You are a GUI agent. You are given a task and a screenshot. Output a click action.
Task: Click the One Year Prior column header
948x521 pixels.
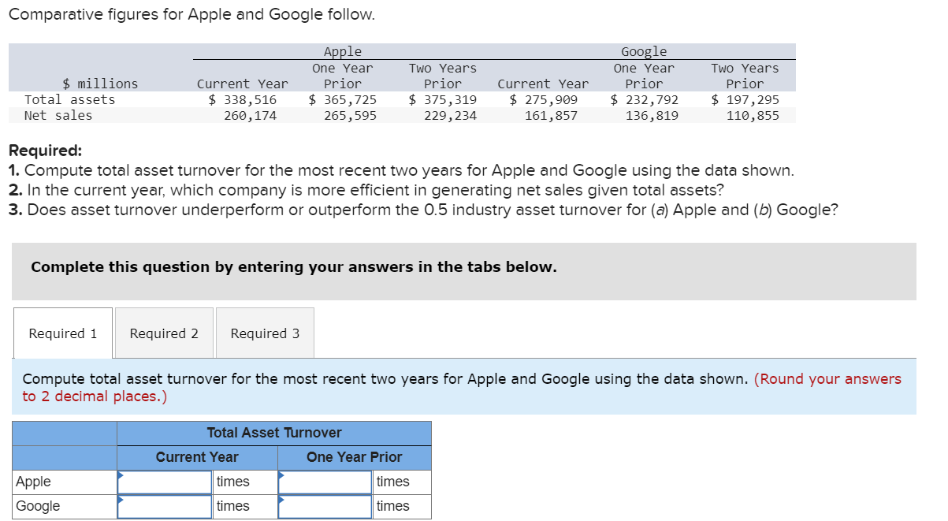point(354,457)
